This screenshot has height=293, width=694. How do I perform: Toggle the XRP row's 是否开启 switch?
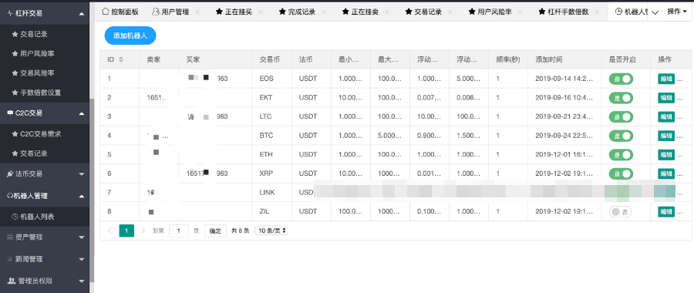621,174
